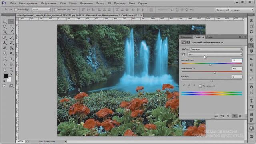
Task: Select the Eraser tool
Action: point(5,48)
